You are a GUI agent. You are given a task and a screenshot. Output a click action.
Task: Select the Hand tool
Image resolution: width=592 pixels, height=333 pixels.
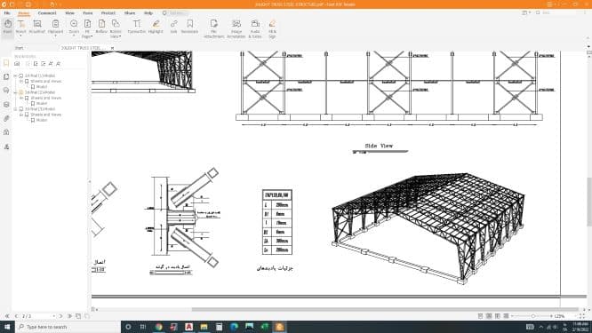coord(7,27)
